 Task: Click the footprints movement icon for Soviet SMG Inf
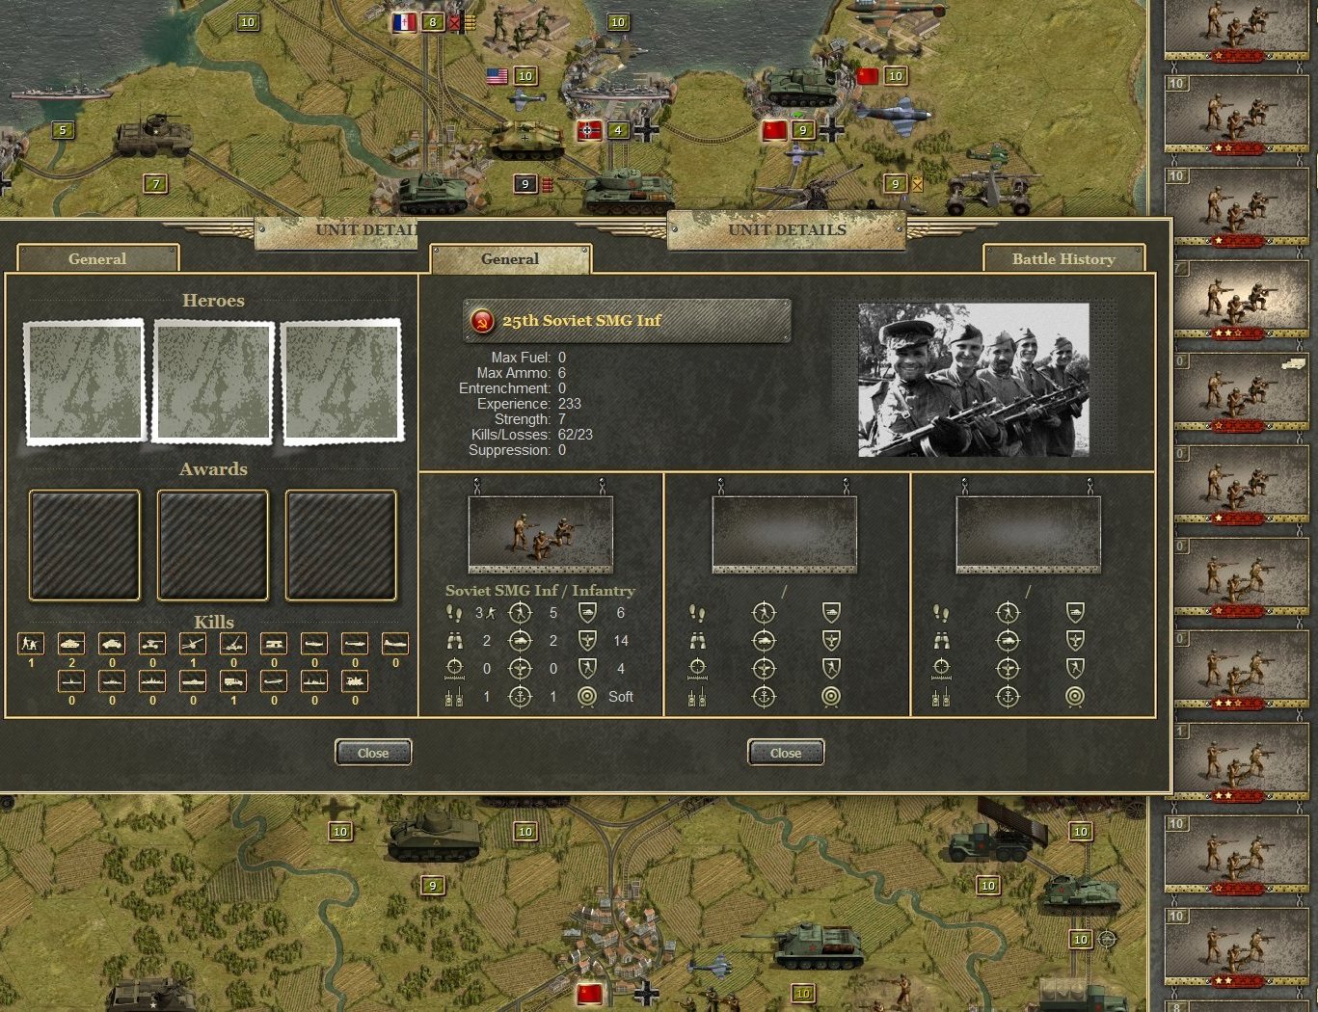point(454,613)
